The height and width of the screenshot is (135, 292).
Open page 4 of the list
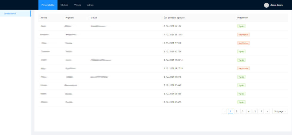pyautogui.click(x=249, y=111)
